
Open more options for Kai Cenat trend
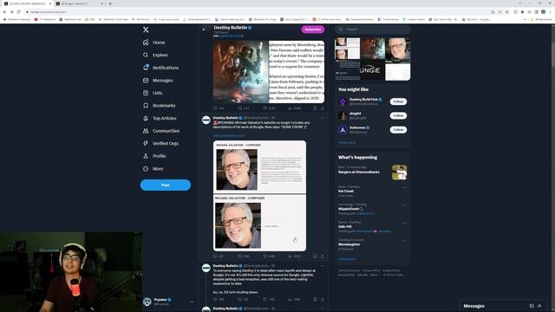[405, 187]
